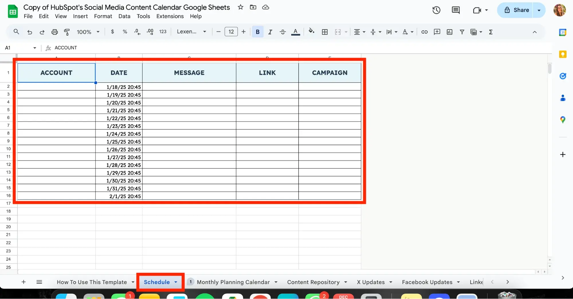
Task: Open the table views dropdown icon
Action: (476, 32)
